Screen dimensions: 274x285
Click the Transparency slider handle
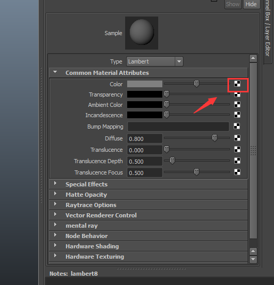(166, 94)
